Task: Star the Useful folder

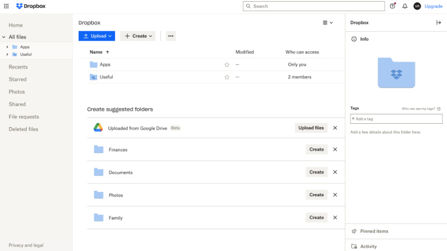Action: pos(227,77)
